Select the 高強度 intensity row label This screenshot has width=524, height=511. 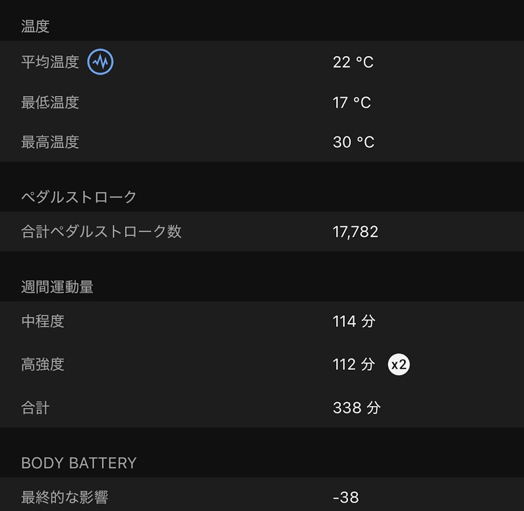click(x=43, y=365)
